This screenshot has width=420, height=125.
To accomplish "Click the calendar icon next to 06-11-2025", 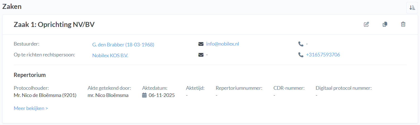I will [144, 95].
